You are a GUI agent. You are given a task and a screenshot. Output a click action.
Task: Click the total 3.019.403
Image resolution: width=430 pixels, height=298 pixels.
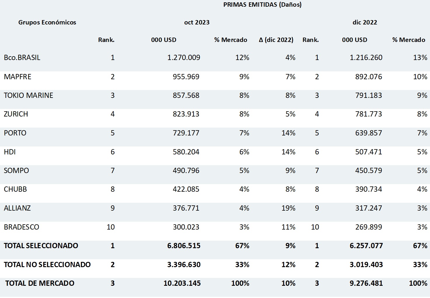click(366, 265)
